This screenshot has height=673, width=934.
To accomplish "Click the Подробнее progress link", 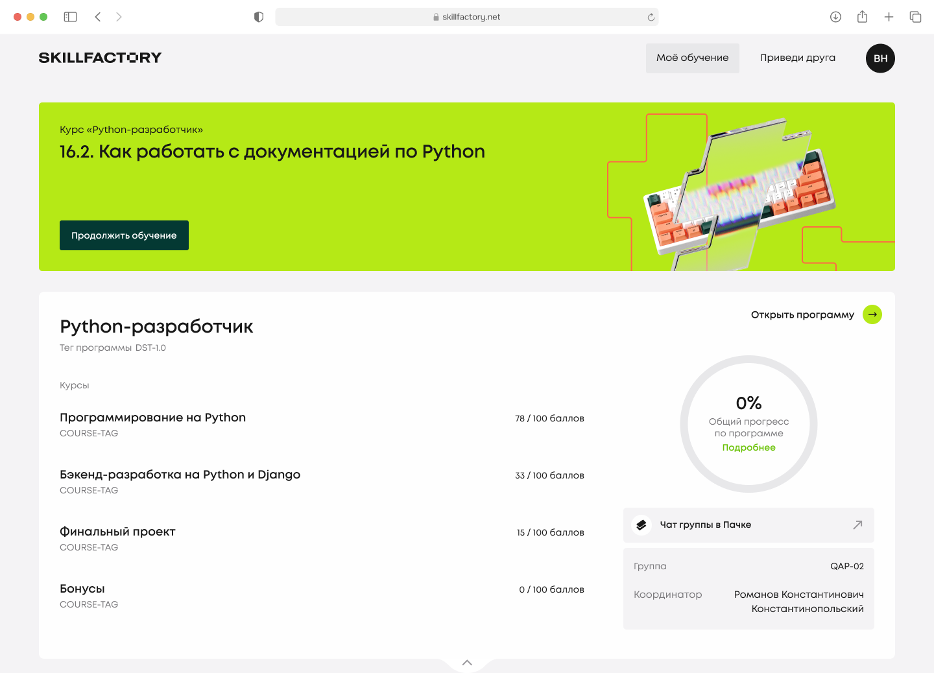I will pyautogui.click(x=748, y=447).
